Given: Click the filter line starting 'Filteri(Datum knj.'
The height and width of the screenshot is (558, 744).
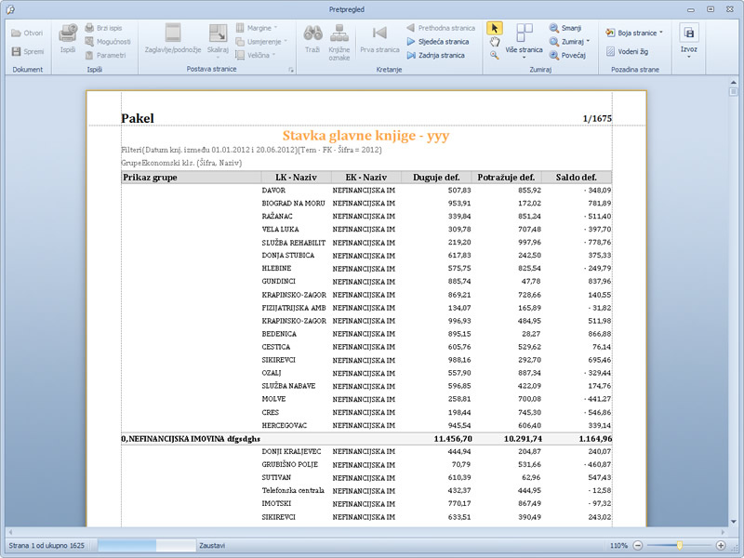Looking at the screenshot, I should 251,150.
